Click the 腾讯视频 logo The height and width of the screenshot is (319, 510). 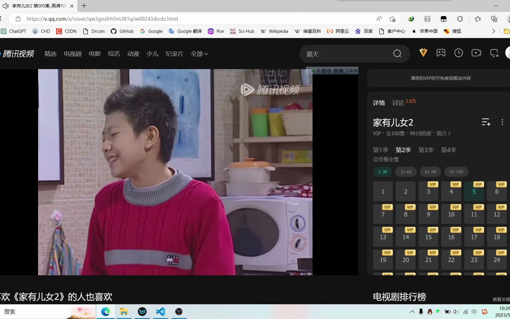tap(18, 53)
